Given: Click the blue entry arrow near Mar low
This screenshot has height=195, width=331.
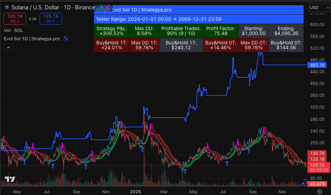Looking at the screenshot, I should point(185,171).
